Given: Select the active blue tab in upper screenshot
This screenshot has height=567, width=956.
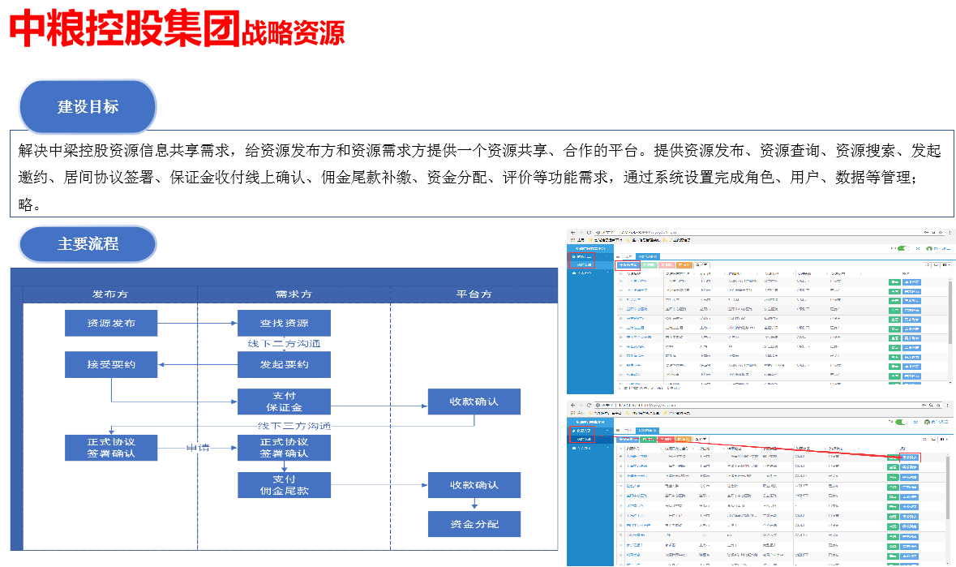Looking at the screenshot, I should pos(647,256).
